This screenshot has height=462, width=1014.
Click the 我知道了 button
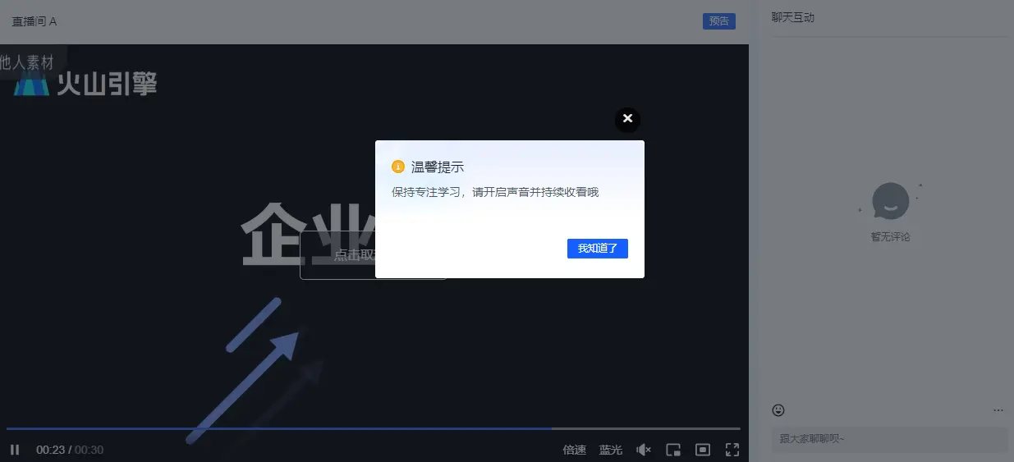[x=598, y=249]
